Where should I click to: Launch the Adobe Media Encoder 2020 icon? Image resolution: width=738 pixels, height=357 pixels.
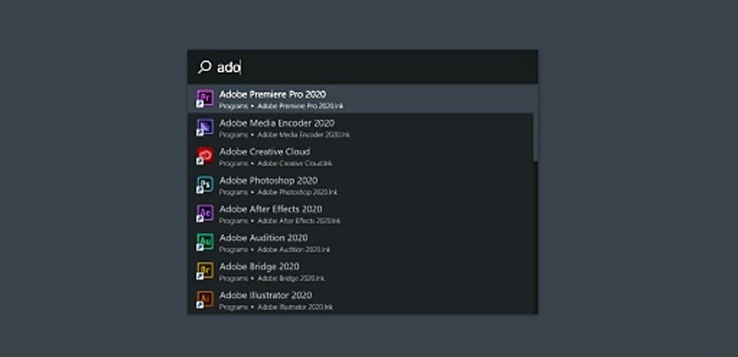205,127
